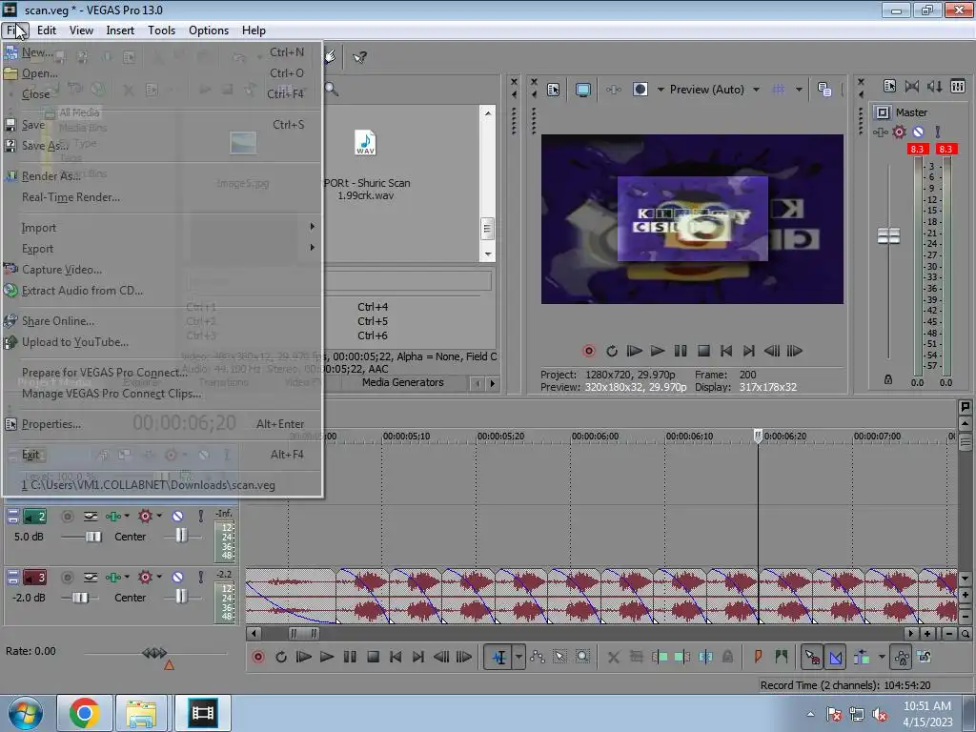Image resolution: width=976 pixels, height=732 pixels.
Task: Open Project Video Properties in preview
Action: (554, 90)
